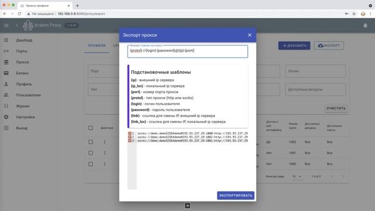Edit the export format string field
The height and width of the screenshot is (211, 375).
pos(187,52)
